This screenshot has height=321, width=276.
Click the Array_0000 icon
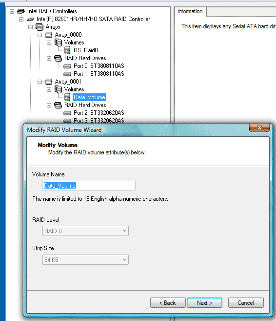click(x=49, y=35)
